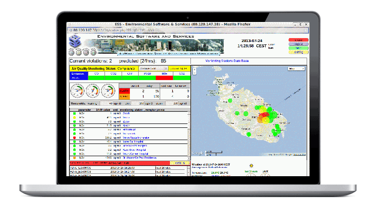Click the first gauge dial on the left
The height and width of the screenshot is (205, 375).
[77, 91]
